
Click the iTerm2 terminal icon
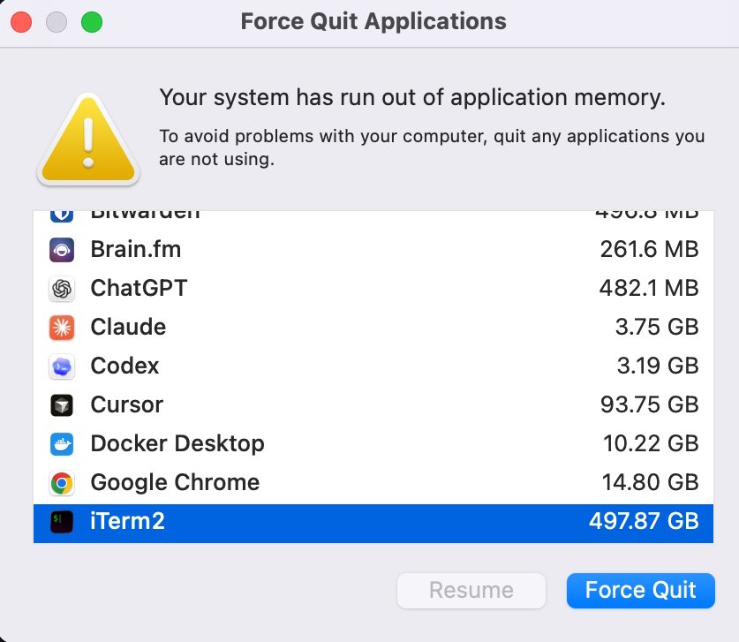click(x=62, y=522)
